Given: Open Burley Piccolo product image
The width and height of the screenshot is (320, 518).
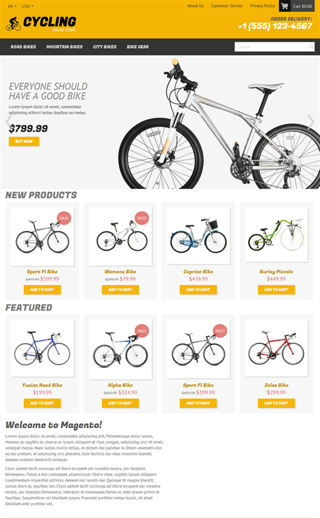Looking at the screenshot, I should [x=276, y=236].
